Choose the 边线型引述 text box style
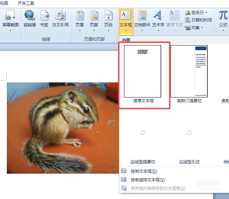 click(189, 162)
